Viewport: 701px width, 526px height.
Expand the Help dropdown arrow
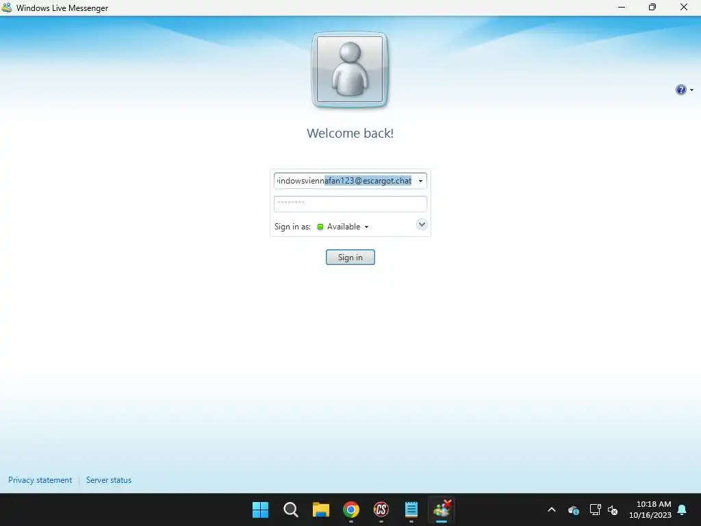point(691,90)
